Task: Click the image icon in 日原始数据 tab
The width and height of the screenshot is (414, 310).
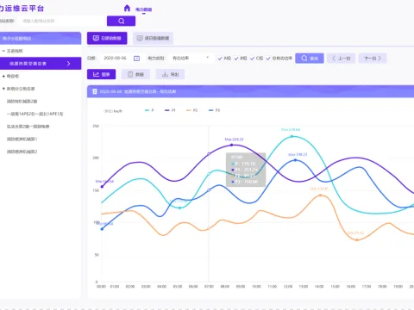Action: tap(96, 38)
